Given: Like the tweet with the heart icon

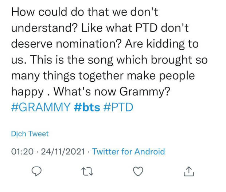Looking at the screenshot, I should [x=138, y=171].
